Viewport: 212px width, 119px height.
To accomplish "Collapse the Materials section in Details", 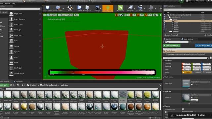I will point(164,92).
